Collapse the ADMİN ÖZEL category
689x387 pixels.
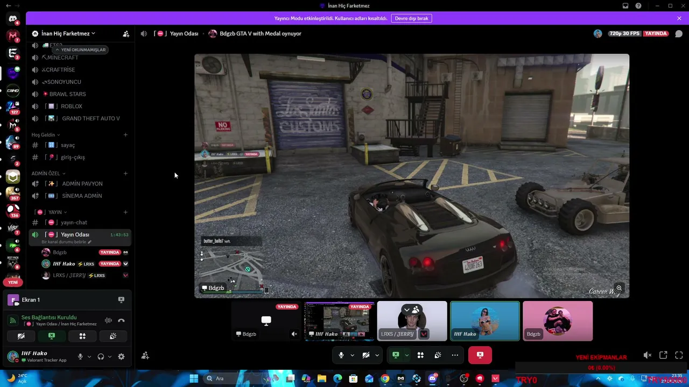48,174
